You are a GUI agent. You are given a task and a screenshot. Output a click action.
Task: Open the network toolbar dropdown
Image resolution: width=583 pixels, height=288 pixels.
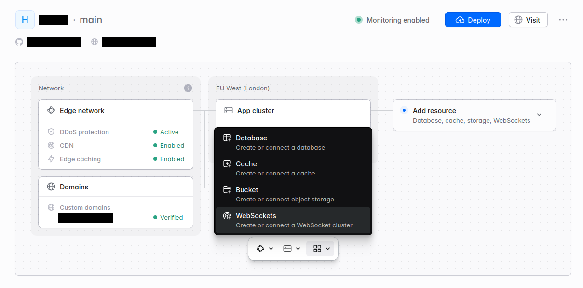(x=265, y=249)
